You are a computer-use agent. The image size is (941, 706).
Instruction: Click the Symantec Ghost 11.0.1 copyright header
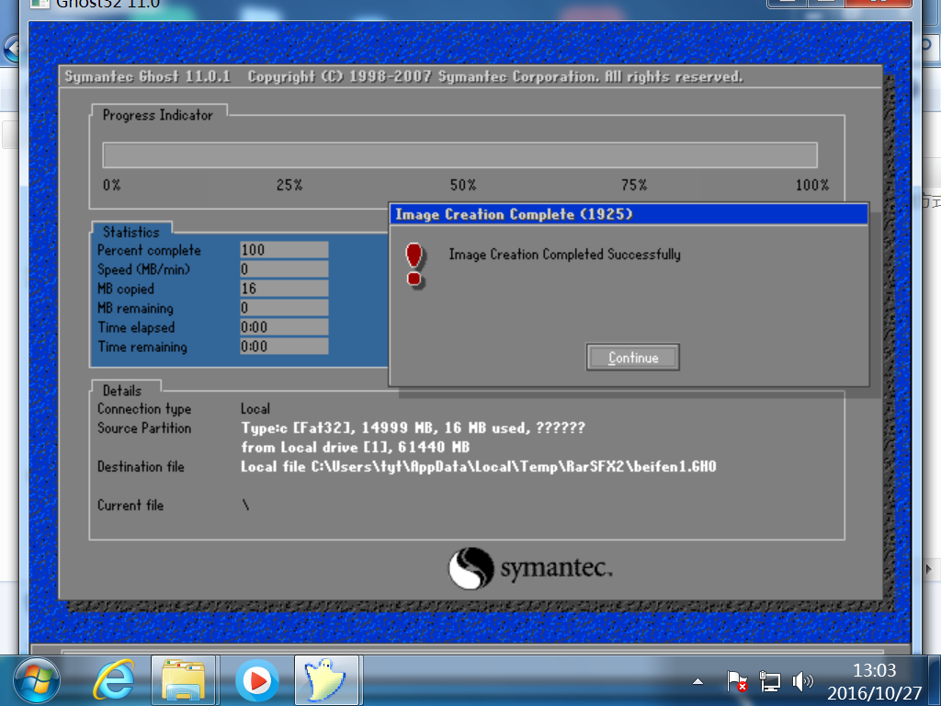pyautogui.click(x=403, y=77)
